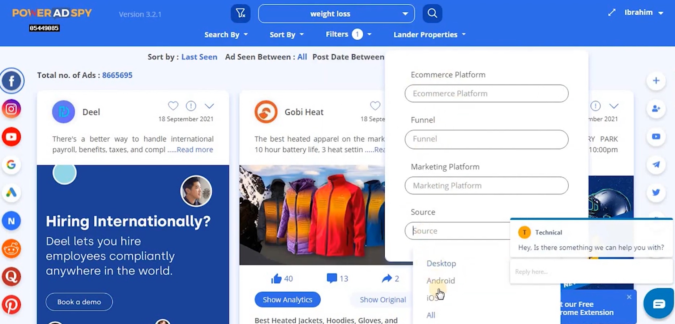Run the search with magnifier button
The image size is (675, 324).
[432, 14]
